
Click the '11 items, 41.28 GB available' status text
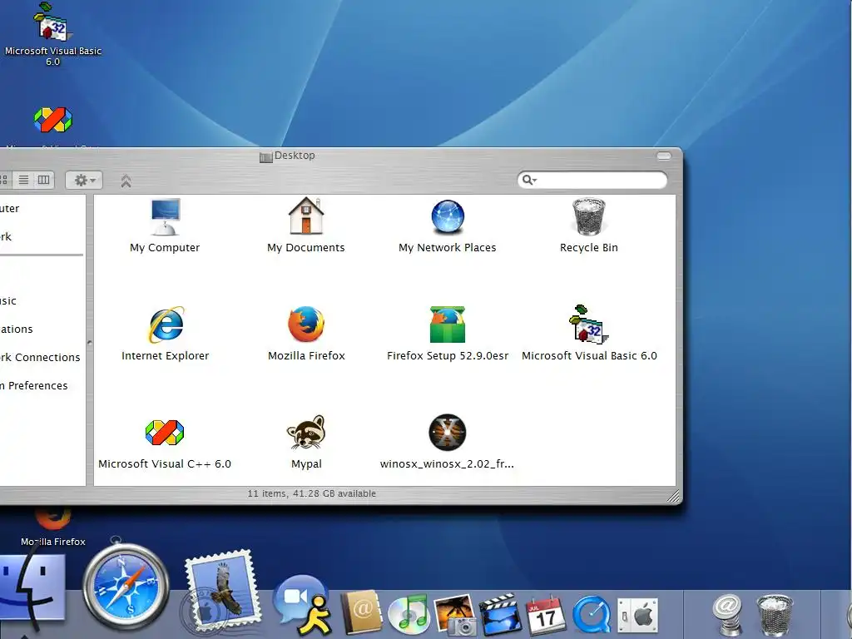point(312,493)
